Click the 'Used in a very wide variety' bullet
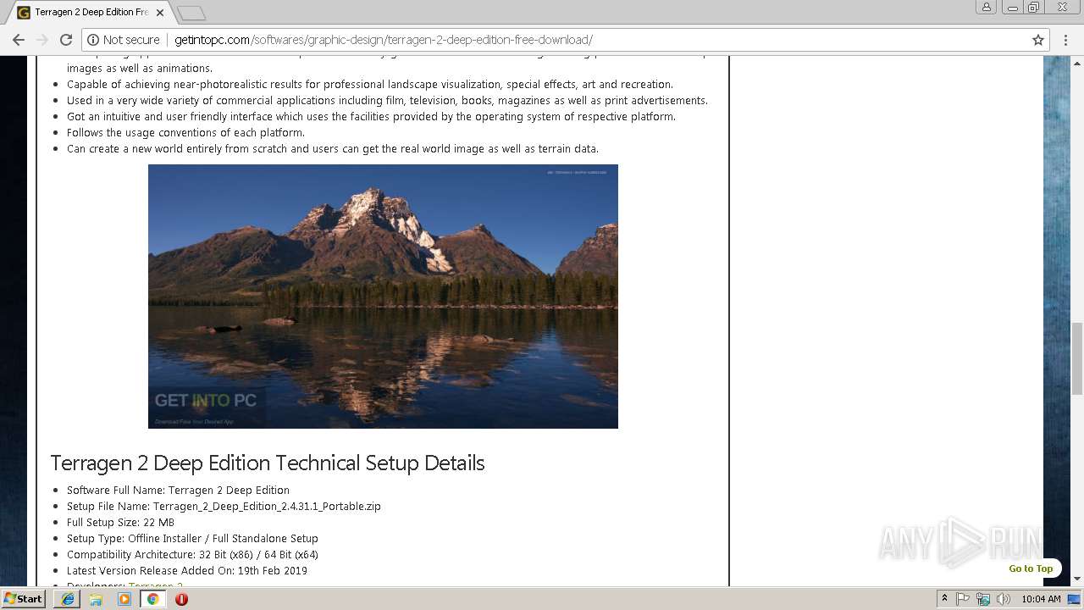 [x=387, y=100]
